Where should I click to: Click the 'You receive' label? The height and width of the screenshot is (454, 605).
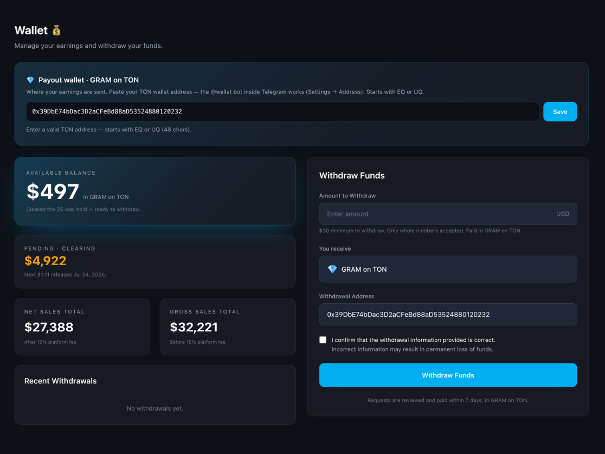(335, 248)
